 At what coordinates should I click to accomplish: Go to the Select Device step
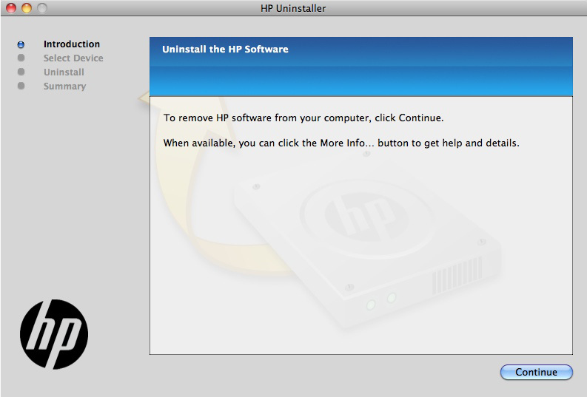[73, 58]
